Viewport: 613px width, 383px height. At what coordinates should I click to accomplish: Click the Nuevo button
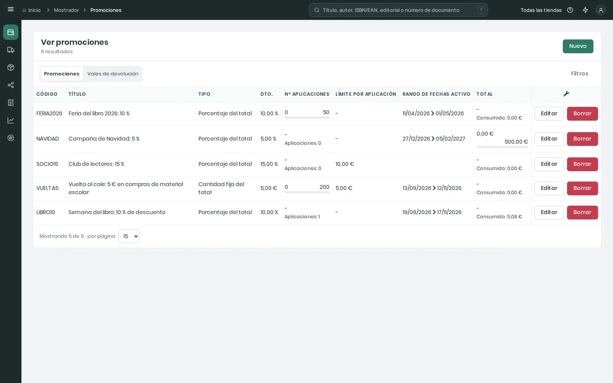coord(578,46)
